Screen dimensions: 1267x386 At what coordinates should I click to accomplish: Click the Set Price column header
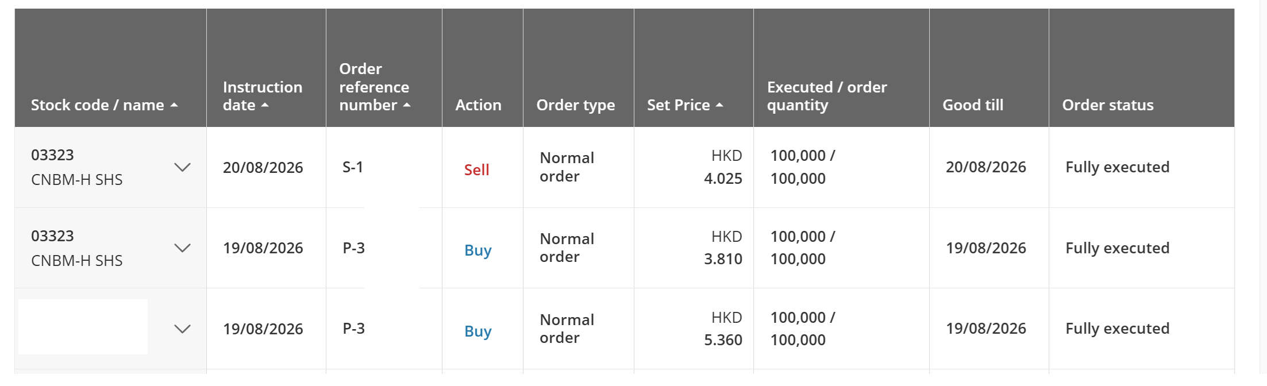point(679,105)
